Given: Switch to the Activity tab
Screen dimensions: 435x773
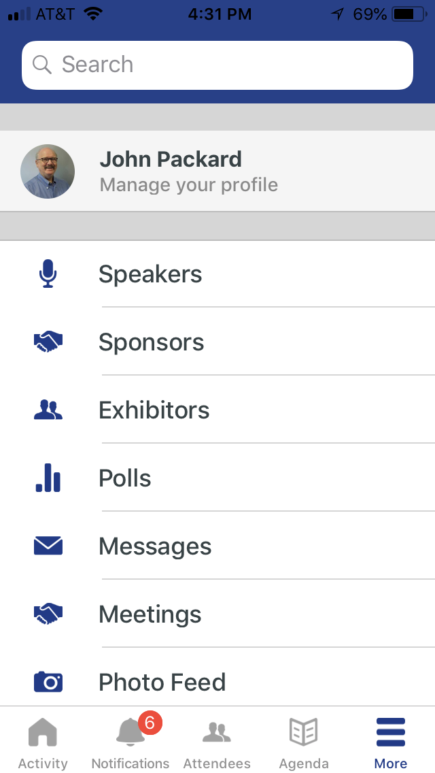Looking at the screenshot, I should (43, 743).
